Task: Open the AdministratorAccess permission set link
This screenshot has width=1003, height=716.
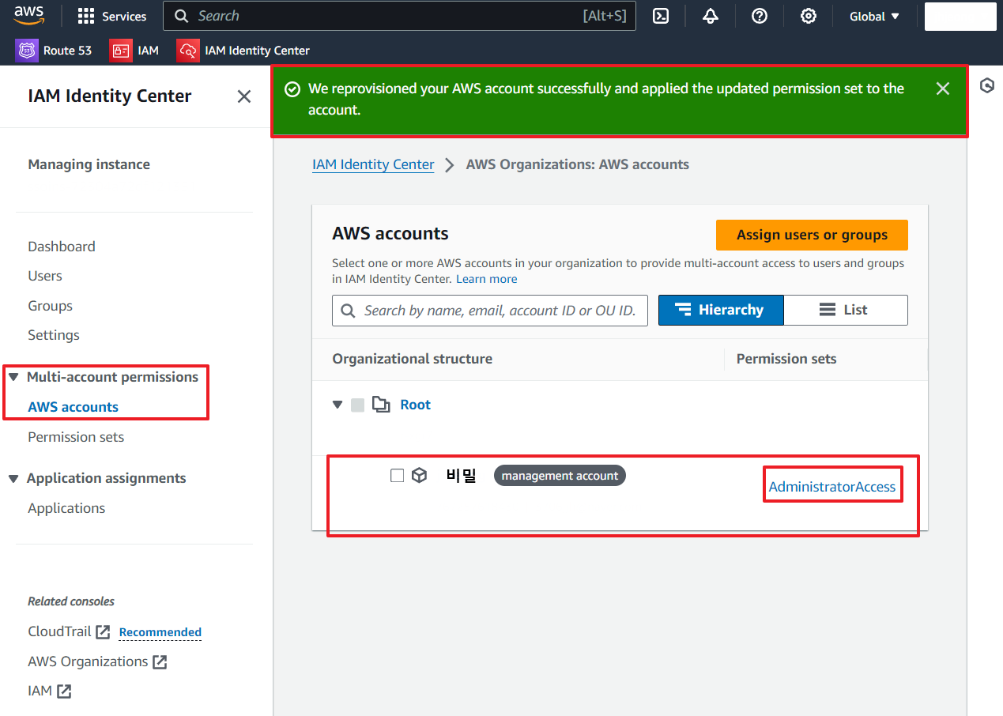Action: pos(832,487)
